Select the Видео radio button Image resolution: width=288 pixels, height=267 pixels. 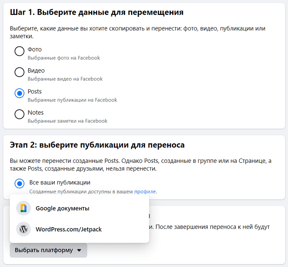(x=19, y=72)
